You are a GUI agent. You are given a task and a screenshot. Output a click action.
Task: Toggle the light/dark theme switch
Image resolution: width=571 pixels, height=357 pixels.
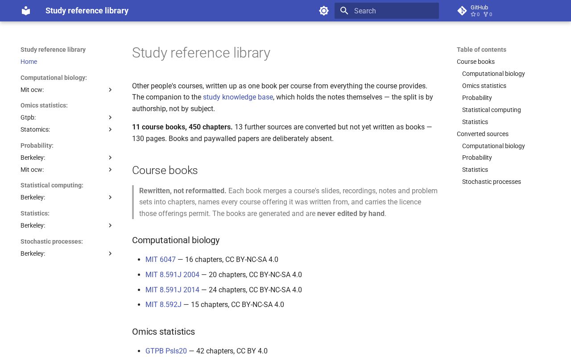324,11
